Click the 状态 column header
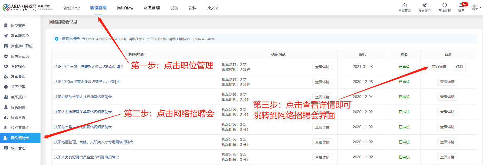The width and height of the screenshot is (483, 165). point(404,54)
